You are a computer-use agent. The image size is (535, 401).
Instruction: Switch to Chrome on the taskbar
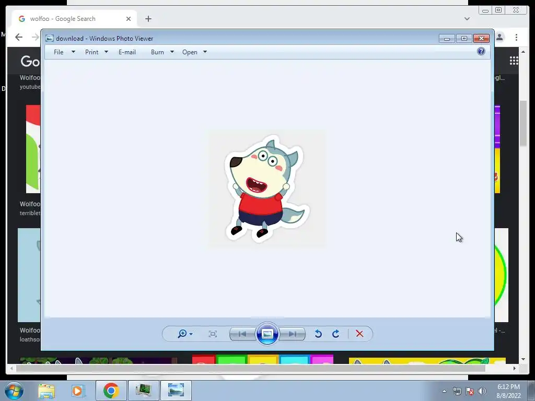click(111, 391)
